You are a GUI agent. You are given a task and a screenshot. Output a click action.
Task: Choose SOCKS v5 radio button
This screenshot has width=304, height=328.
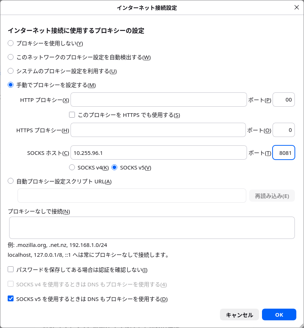point(114,167)
